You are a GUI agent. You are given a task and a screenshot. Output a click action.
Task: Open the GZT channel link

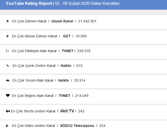tap(67, 36)
